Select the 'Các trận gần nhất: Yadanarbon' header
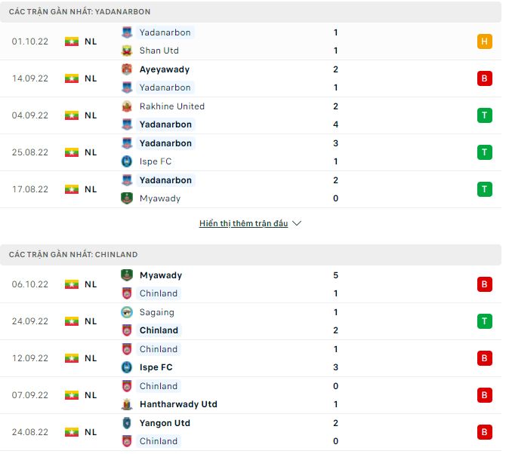The height and width of the screenshot is (454, 509). click(79, 12)
